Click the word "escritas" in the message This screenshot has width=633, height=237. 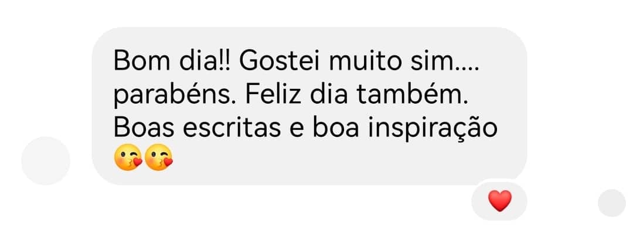click(x=232, y=129)
